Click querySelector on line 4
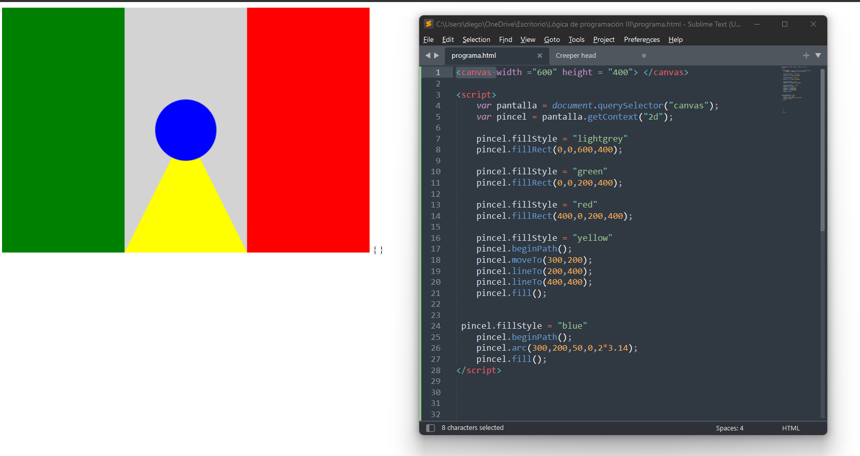Viewport: 860px width, 456px height. coord(630,106)
